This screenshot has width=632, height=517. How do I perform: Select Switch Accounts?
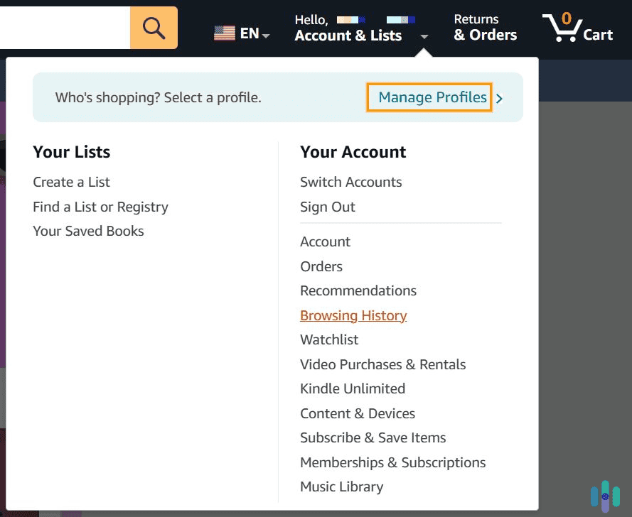point(350,182)
